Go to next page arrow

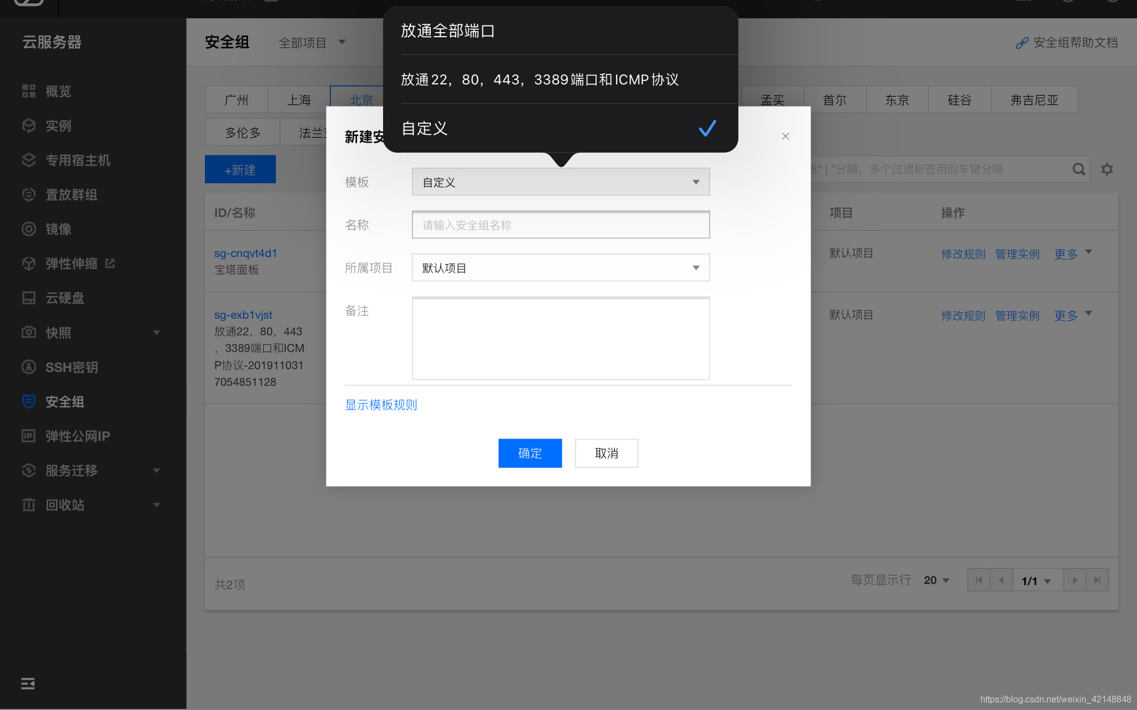pyautogui.click(x=1075, y=580)
